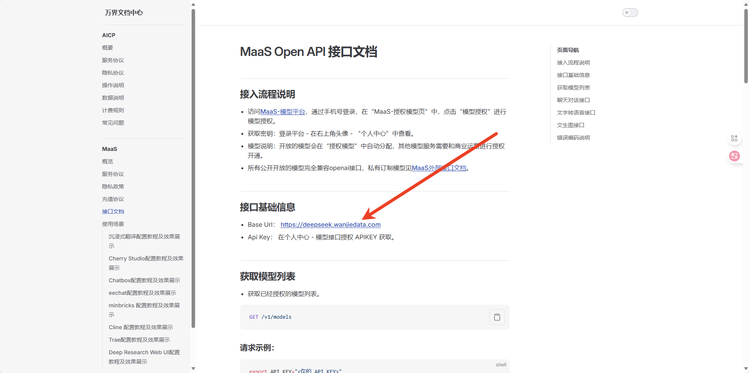Jump to 获取模型列表 in page navigation
Image resolution: width=749 pixels, height=373 pixels.
coord(573,88)
